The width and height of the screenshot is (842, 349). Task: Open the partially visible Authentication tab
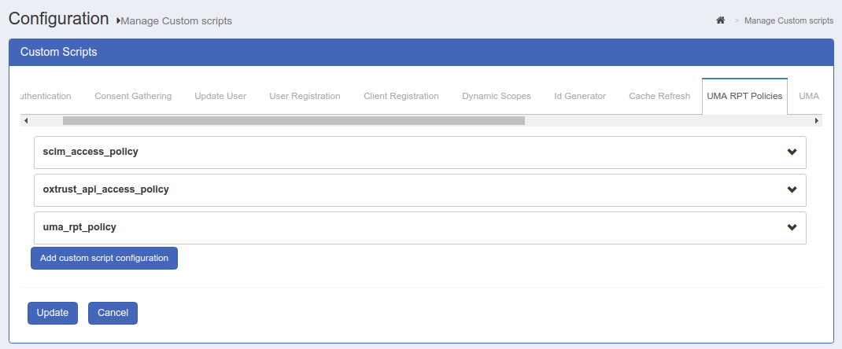click(x=45, y=96)
